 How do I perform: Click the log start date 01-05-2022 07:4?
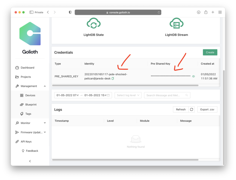68,95
